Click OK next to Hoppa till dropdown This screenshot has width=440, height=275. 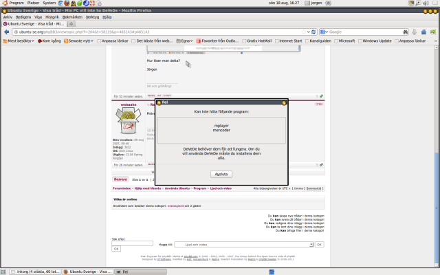[319, 245]
